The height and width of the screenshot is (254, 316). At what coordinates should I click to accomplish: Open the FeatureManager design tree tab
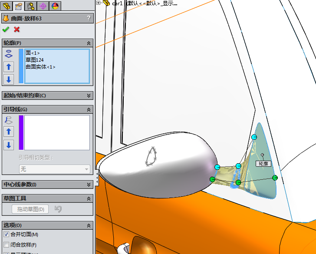coord(7,6)
